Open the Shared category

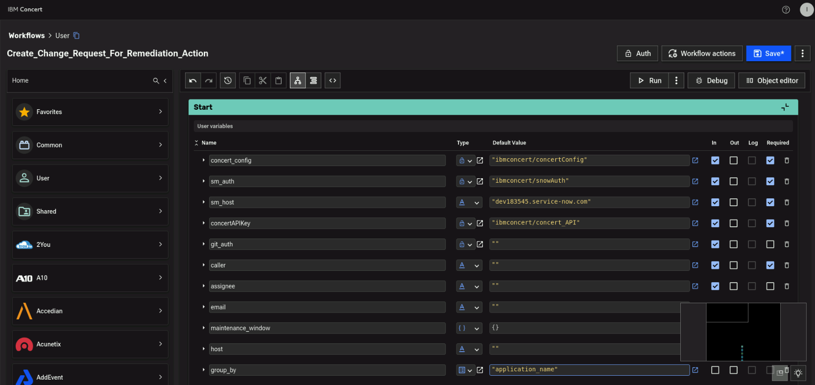(90, 211)
